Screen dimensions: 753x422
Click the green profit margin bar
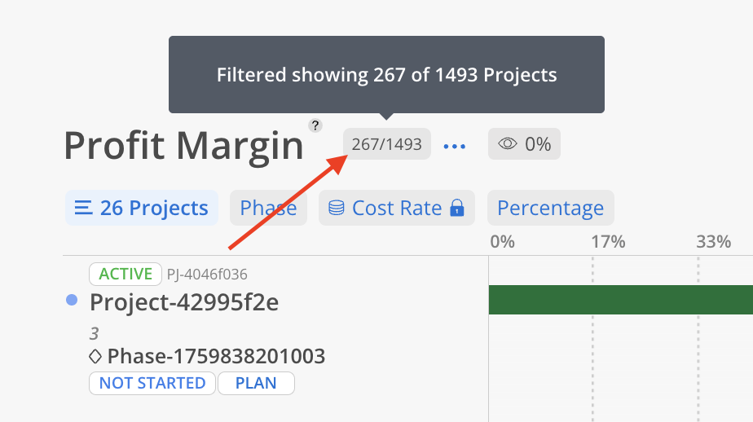619,300
